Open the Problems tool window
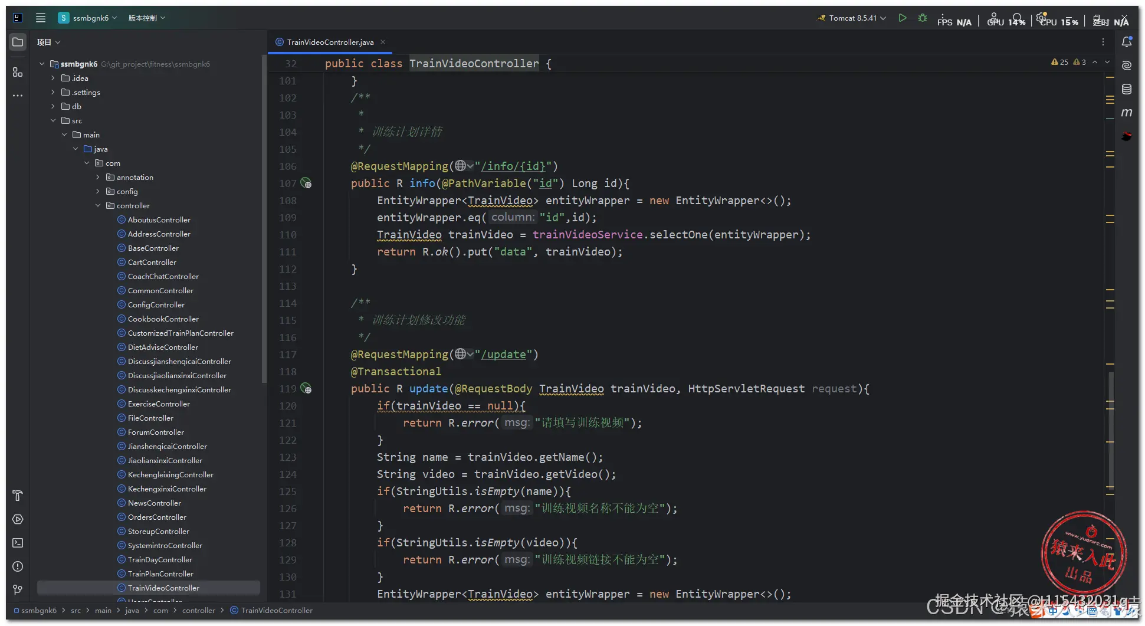This screenshot has height=626, width=1145. click(18, 566)
